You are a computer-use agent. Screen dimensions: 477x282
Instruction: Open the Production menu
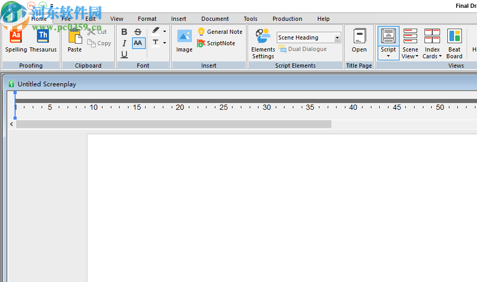click(x=287, y=19)
